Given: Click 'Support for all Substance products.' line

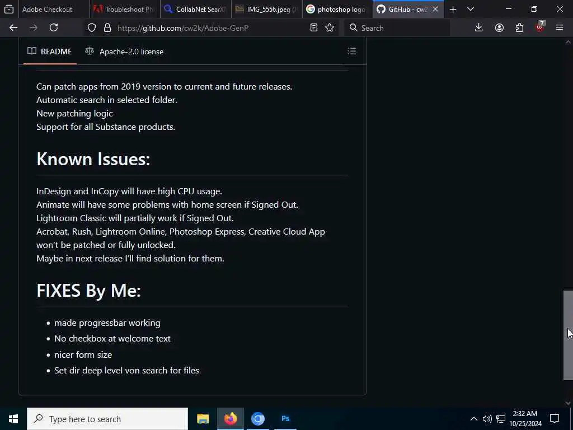Looking at the screenshot, I should point(106,127).
